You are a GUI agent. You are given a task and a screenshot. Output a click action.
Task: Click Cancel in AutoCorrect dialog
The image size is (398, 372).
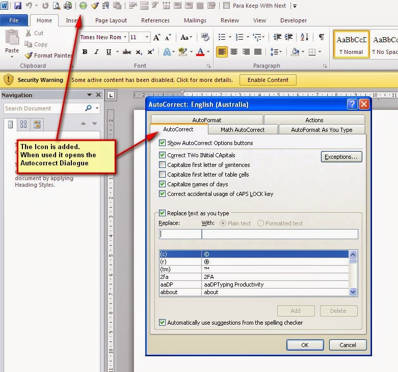pyautogui.click(x=348, y=345)
